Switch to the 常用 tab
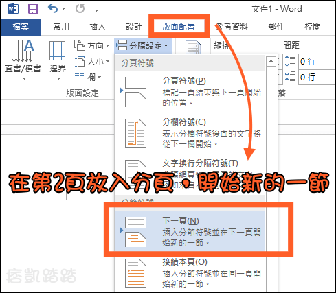 [61, 27]
